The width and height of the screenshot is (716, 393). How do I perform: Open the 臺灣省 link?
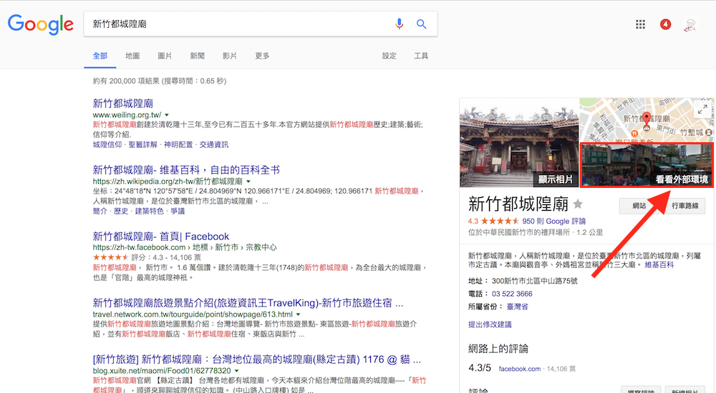pos(518,307)
